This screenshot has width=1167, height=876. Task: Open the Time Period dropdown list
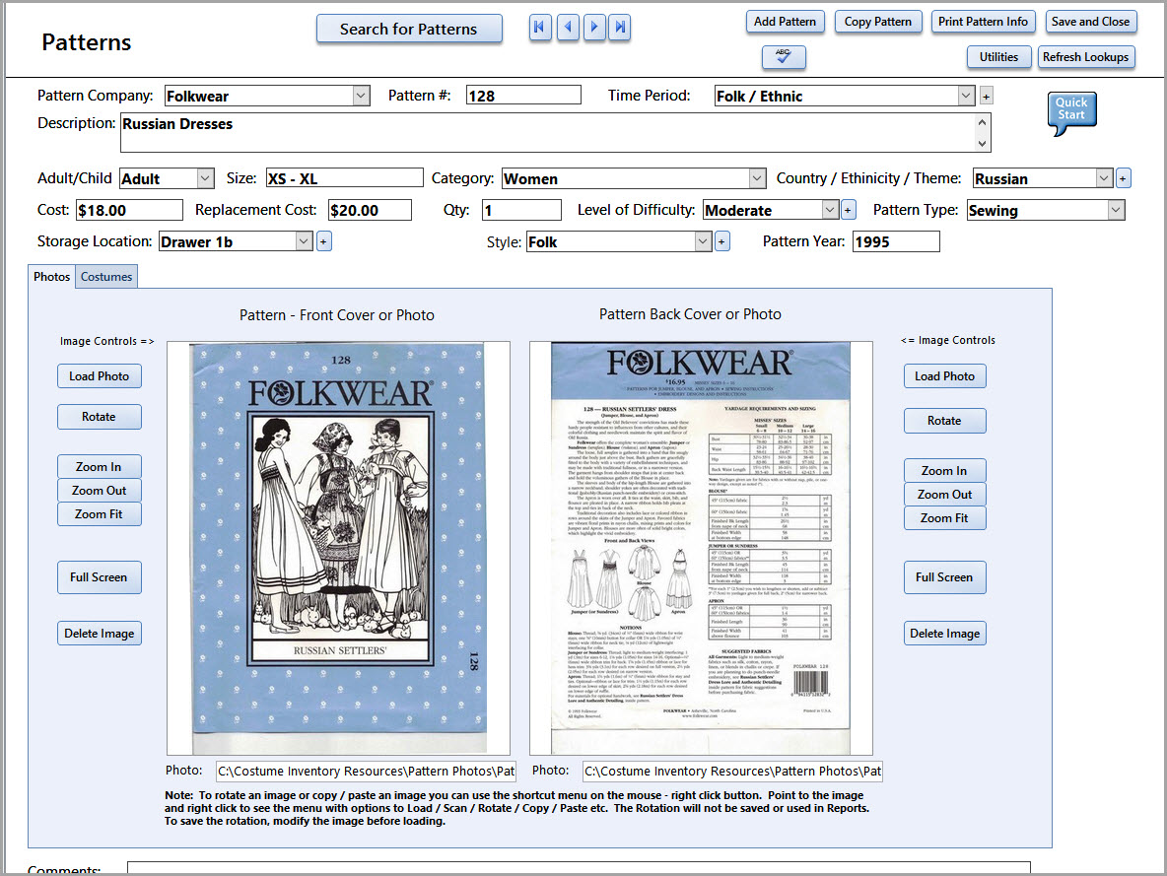(965, 96)
